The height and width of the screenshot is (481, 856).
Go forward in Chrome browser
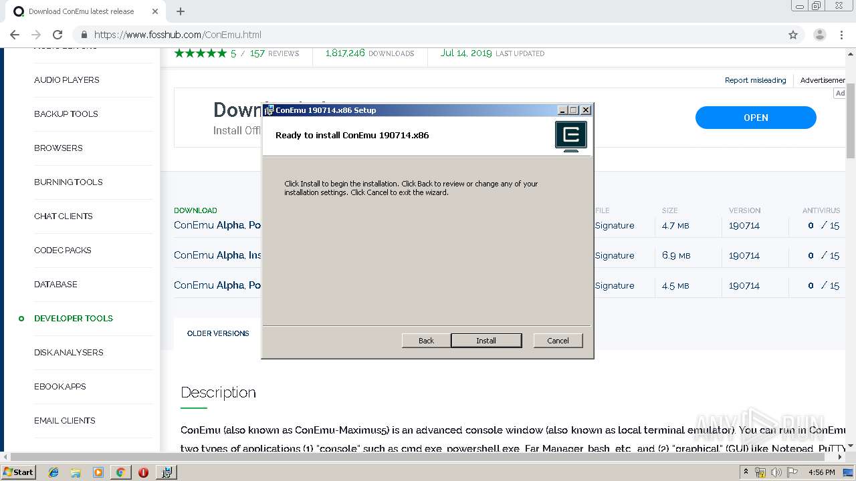[x=36, y=35]
